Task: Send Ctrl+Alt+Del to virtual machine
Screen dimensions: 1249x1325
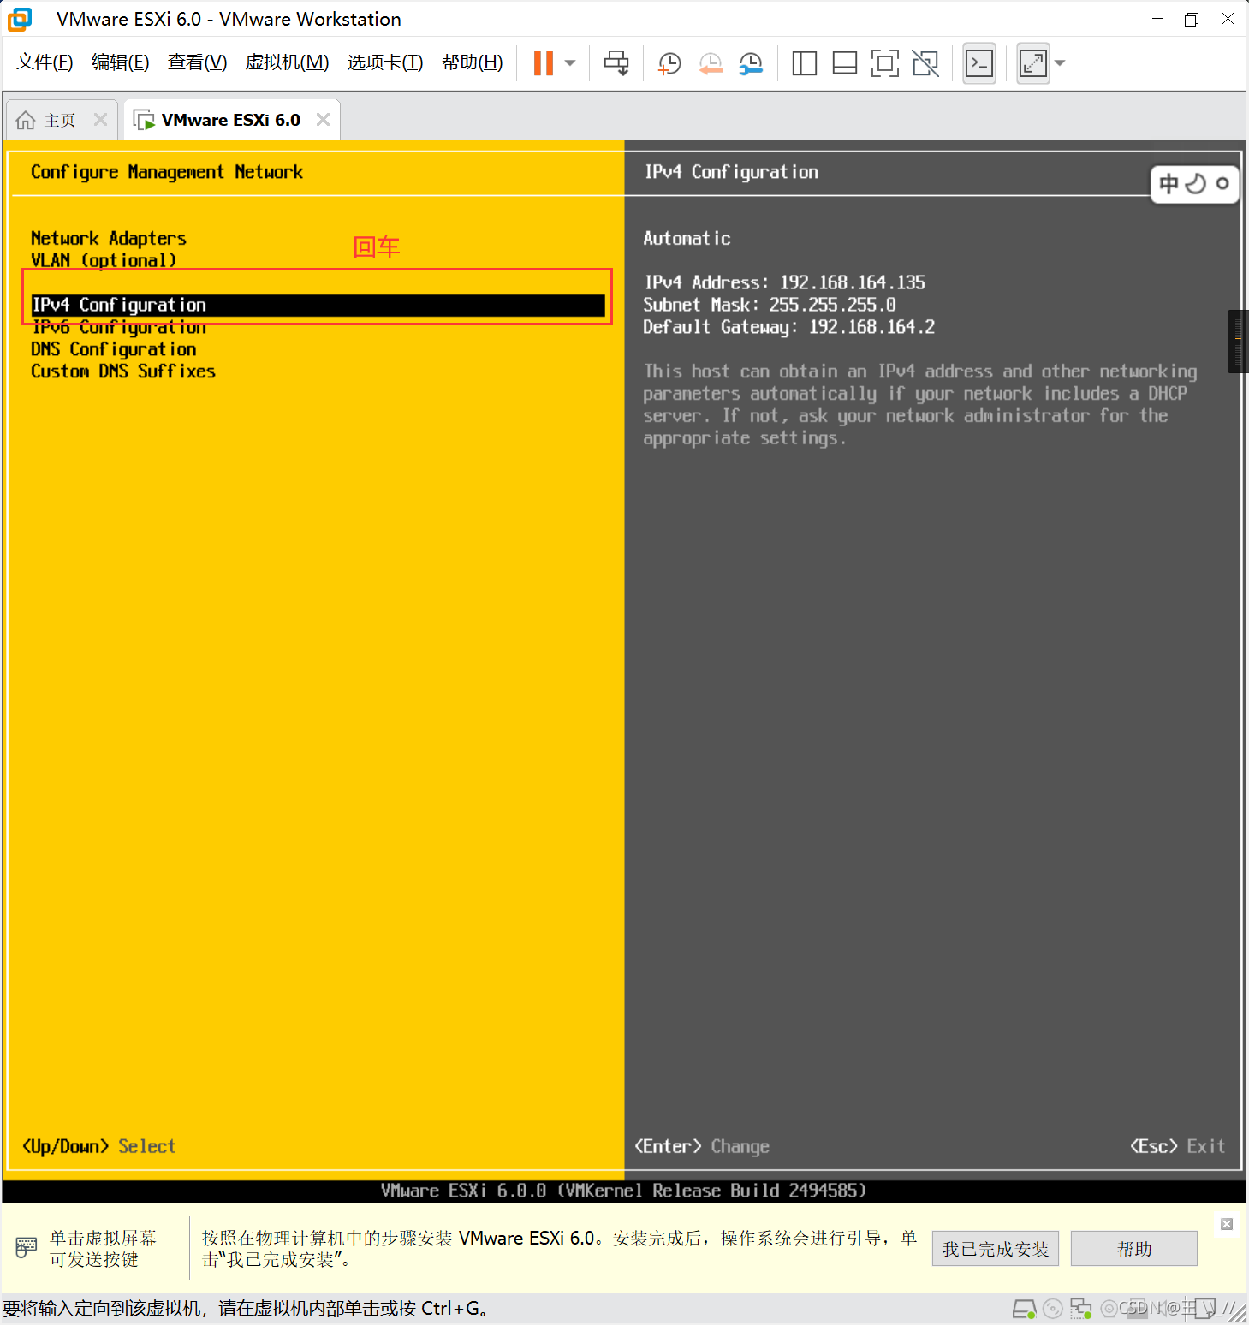Action: [x=616, y=63]
